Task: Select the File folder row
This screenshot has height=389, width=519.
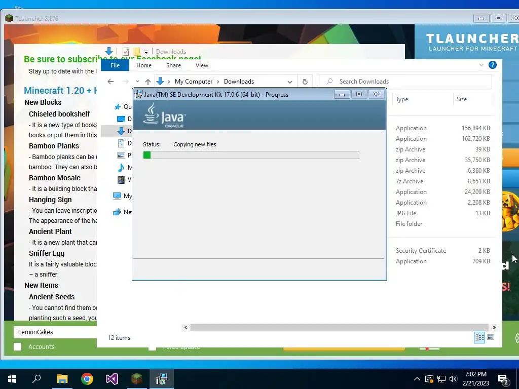Action: (x=442, y=223)
